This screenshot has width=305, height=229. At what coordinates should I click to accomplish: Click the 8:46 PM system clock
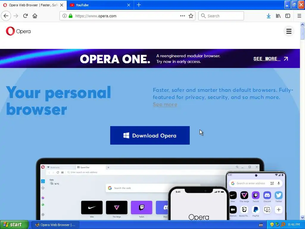294,225
